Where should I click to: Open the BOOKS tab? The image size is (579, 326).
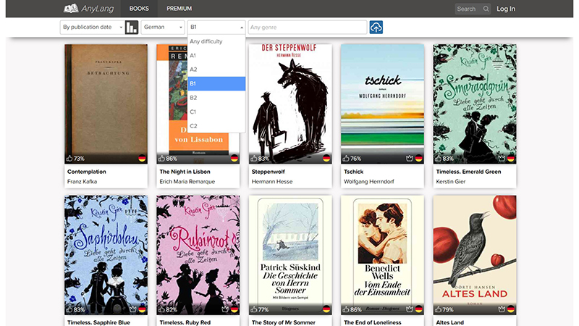[139, 9]
